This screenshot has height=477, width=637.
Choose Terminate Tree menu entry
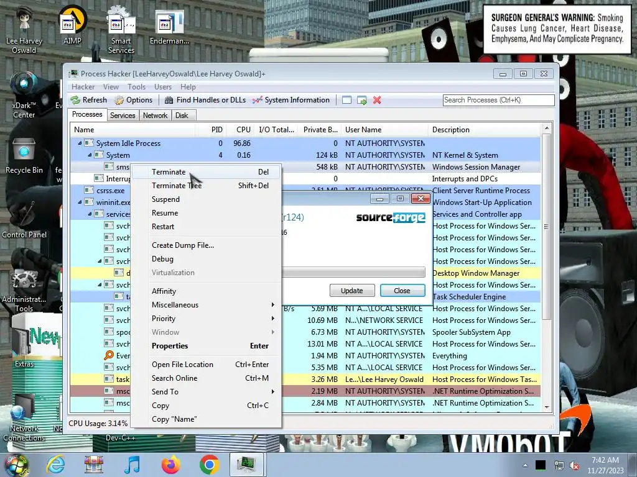(207, 185)
